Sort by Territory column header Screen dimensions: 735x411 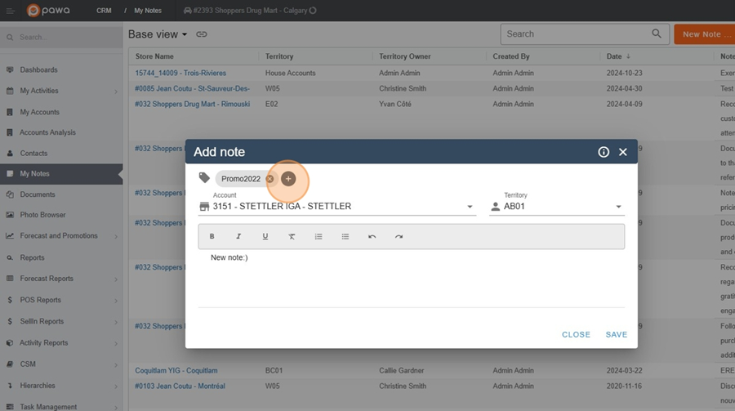click(279, 56)
